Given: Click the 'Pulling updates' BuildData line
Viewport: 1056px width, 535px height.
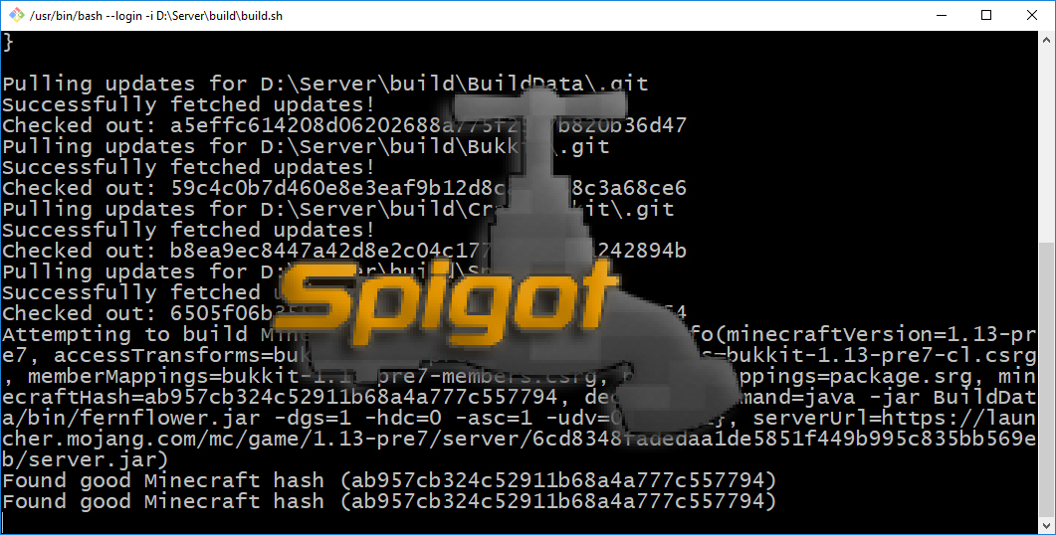Looking at the screenshot, I should pyautogui.click(x=325, y=85).
